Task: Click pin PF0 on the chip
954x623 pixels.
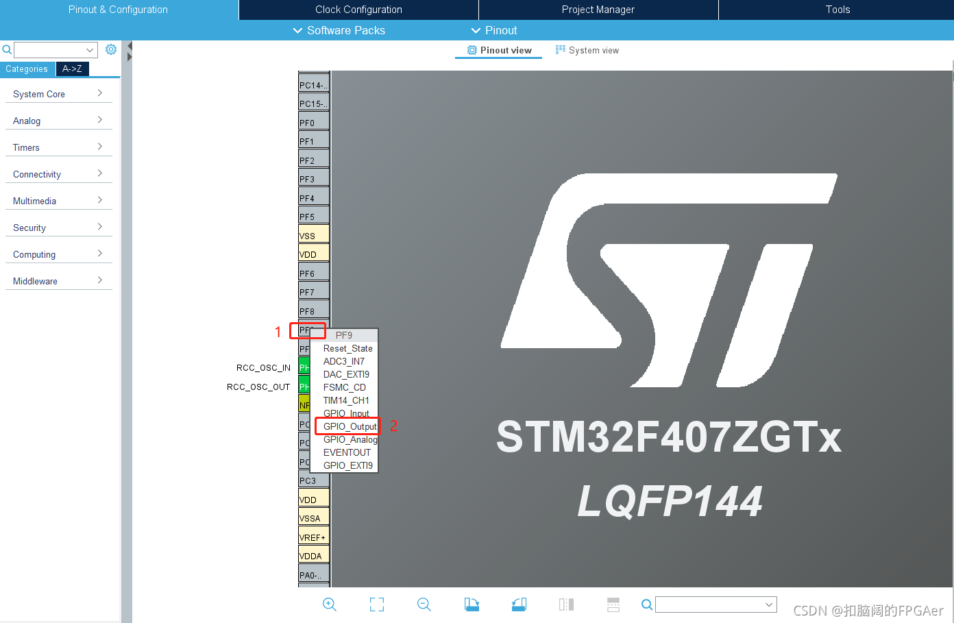Action: click(x=314, y=122)
